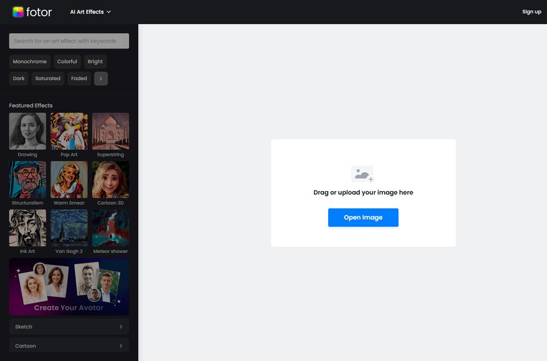This screenshot has width=547, height=361.
Task: Select the Cartoon 3D effect
Action: [110, 178]
